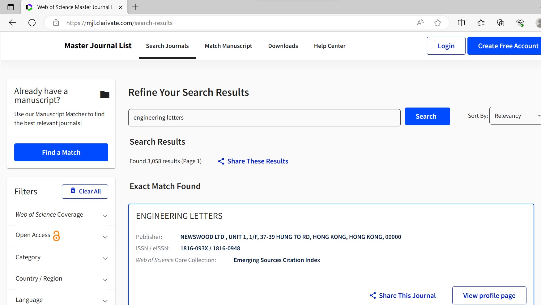Open split screen view icon
541x305 pixels.
[461, 23]
